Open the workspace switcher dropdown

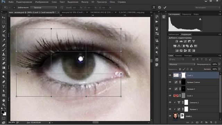[x=207, y=8]
